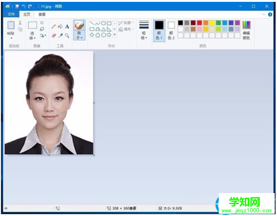
Task: Click the Undo arrow in the title bar
Action: [23, 6]
